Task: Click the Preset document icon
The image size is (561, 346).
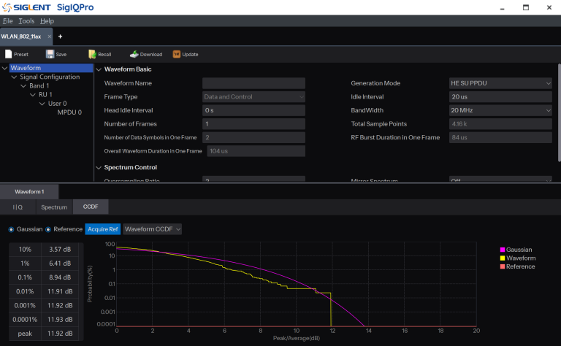Action: pyautogui.click(x=9, y=54)
